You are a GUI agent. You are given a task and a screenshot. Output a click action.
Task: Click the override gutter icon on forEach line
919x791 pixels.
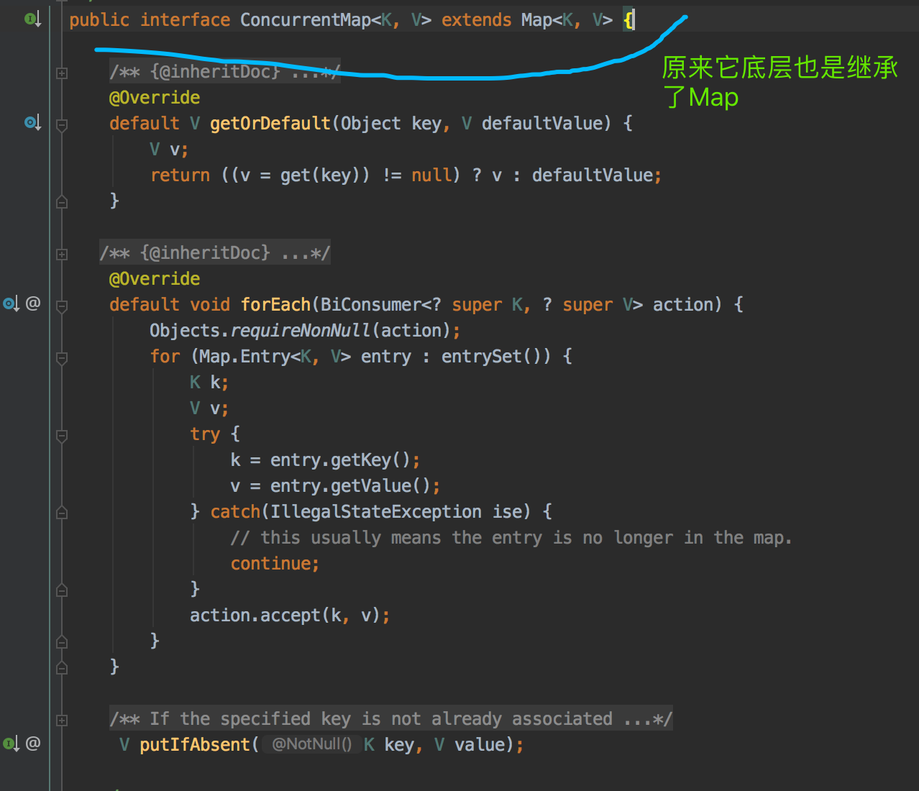11,304
